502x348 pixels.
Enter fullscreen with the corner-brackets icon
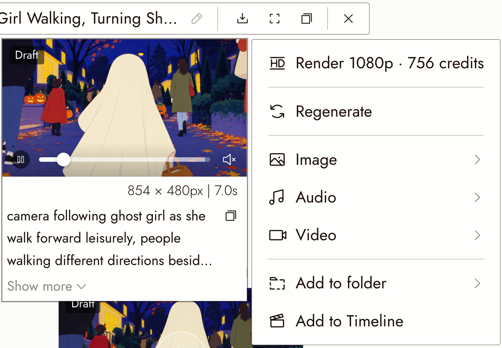click(275, 19)
